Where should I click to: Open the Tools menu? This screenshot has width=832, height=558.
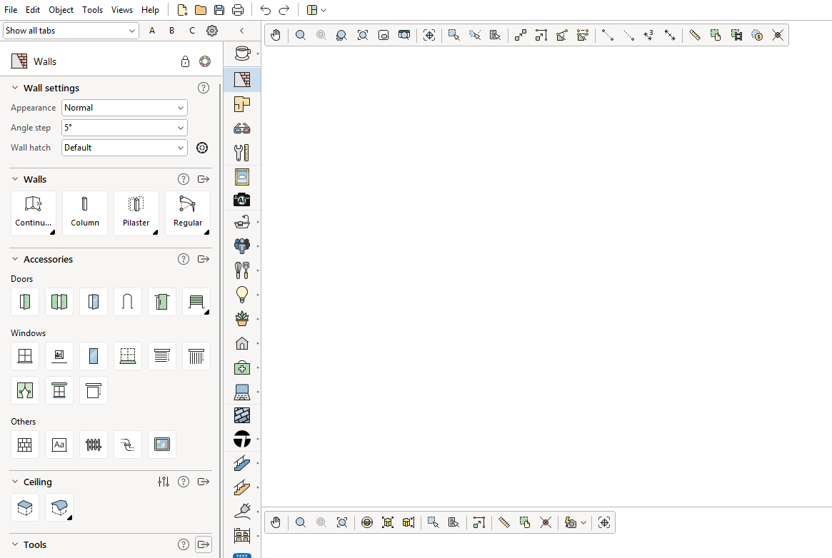pyautogui.click(x=92, y=10)
